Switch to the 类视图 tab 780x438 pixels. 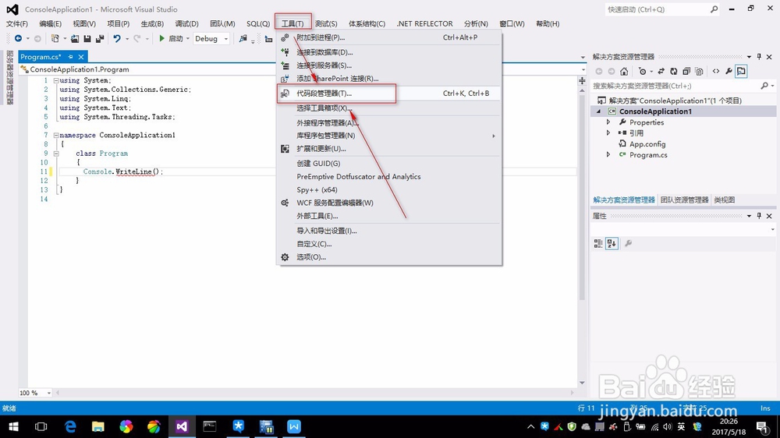(725, 200)
